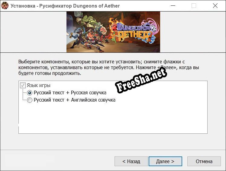The width and height of the screenshot is (226, 171).
Task: Go back with the Назад button
Action: tap(131, 161)
